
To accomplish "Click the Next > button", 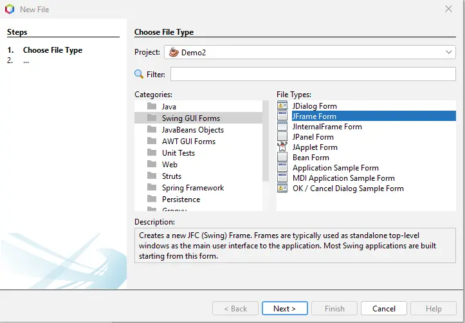I will pos(285,308).
